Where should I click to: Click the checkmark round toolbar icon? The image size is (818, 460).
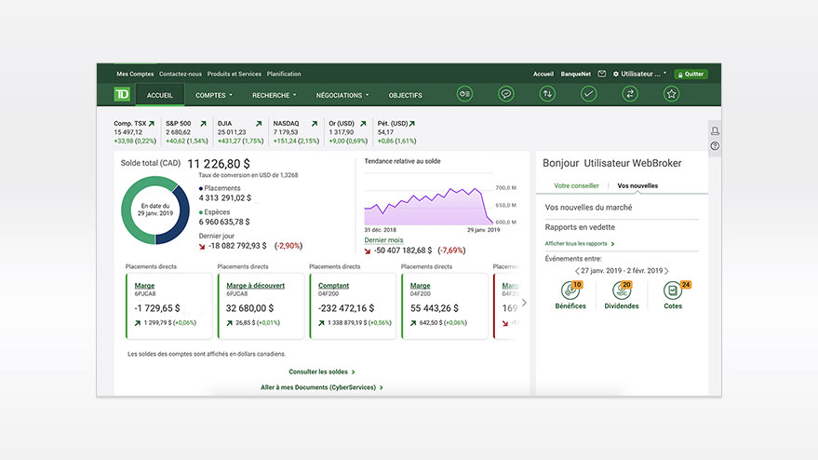(588, 94)
